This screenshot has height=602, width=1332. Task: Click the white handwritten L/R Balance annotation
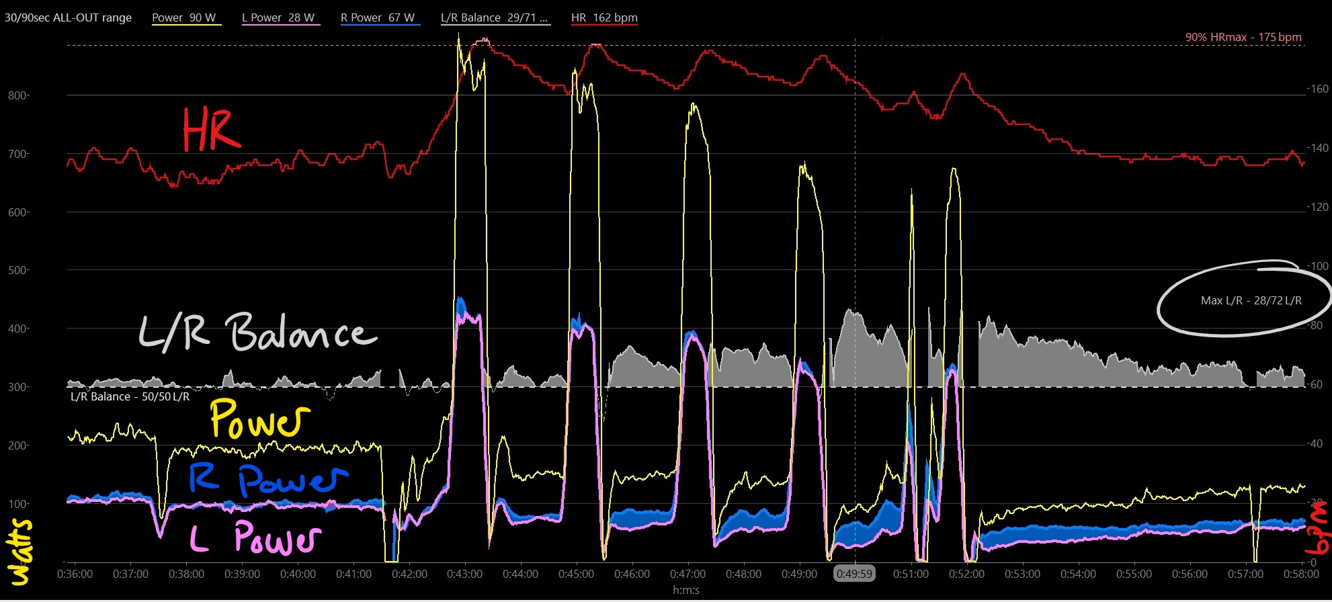(257, 333)
